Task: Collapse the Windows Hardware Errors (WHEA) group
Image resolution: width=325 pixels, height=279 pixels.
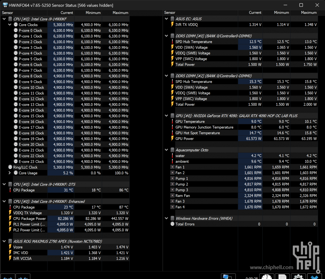Action: (166, 218)
